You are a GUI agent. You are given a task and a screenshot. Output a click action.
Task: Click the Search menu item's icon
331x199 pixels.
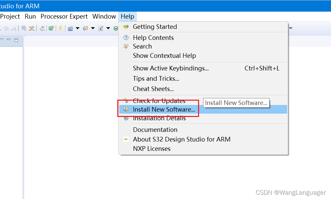point(126,46)
